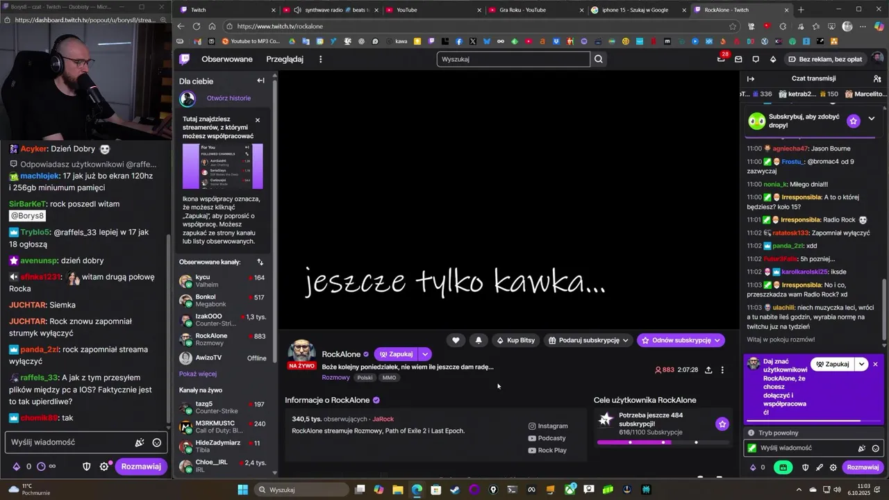Click the Rozmowy category link under title
The width and height of the screenshot is (889, 500).
pyautogui.click(x=336, y=377)
